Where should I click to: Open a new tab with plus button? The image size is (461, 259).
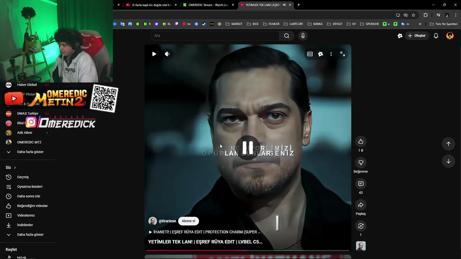299,5
